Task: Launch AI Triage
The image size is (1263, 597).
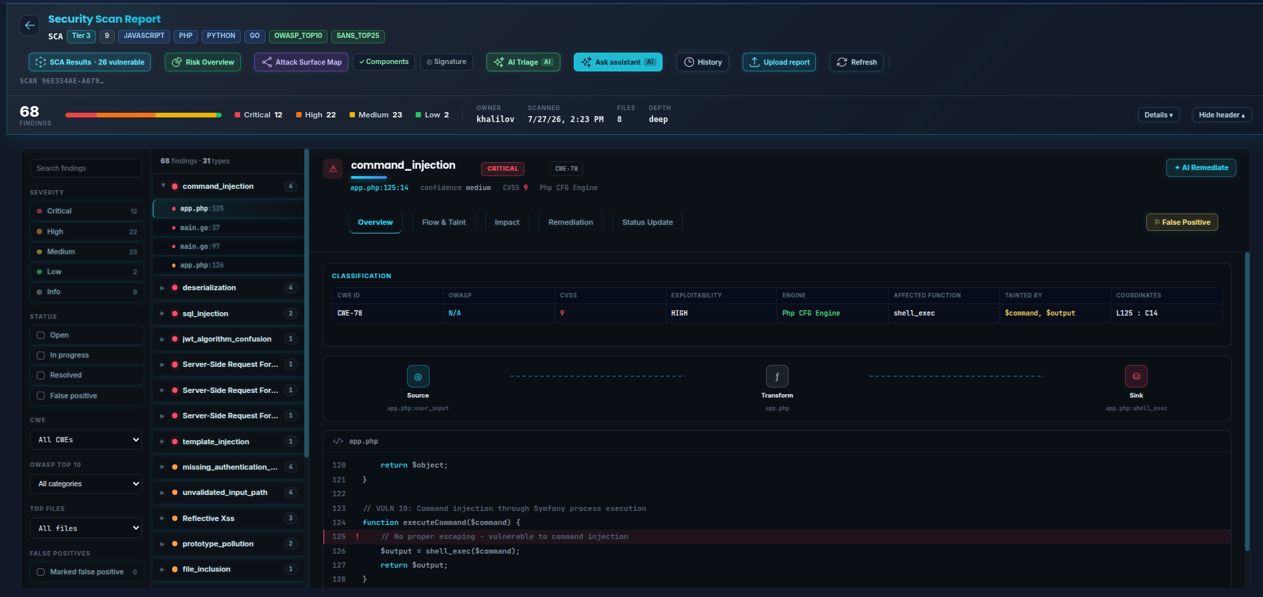Action: 523,62
